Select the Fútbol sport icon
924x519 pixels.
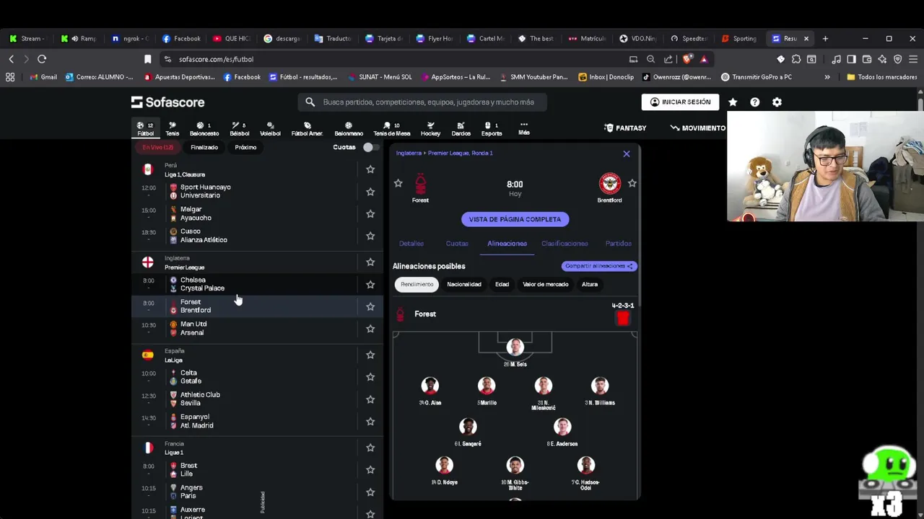(145, 128)
